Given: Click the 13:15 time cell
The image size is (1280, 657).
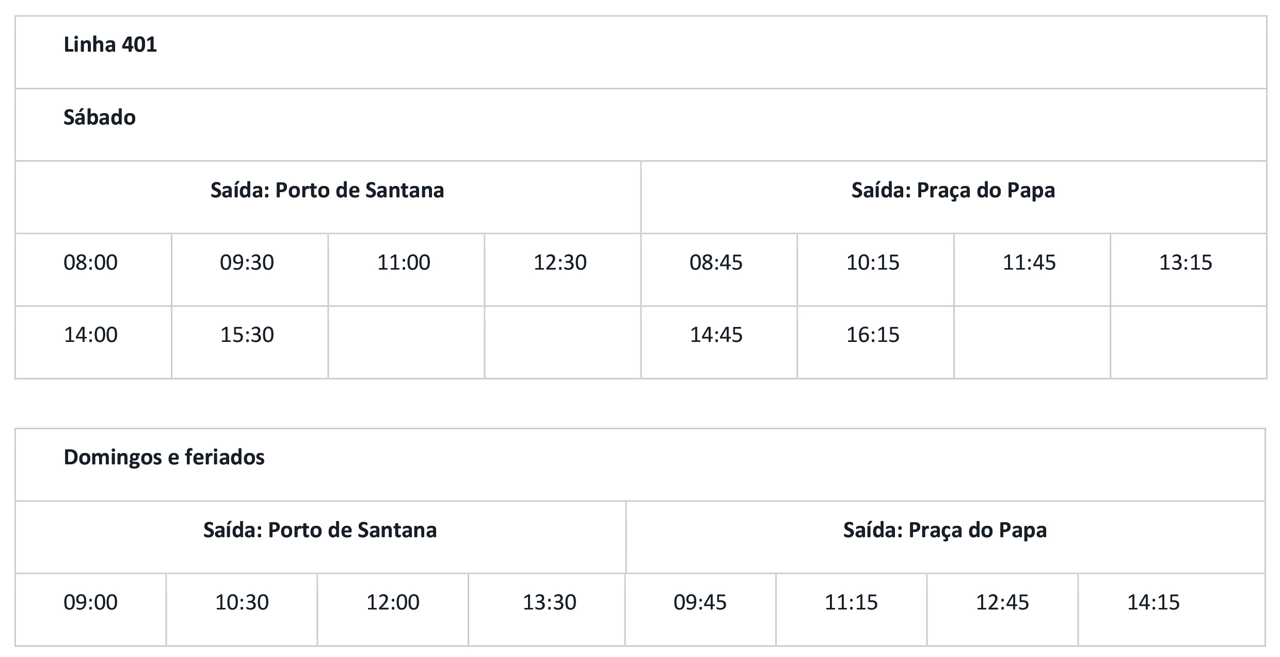Looking at the screenshot, I should [x=1186, y=263].
